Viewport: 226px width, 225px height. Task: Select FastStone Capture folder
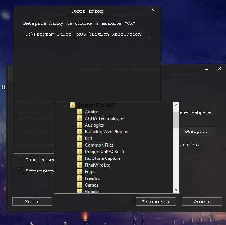click(103, 158)
